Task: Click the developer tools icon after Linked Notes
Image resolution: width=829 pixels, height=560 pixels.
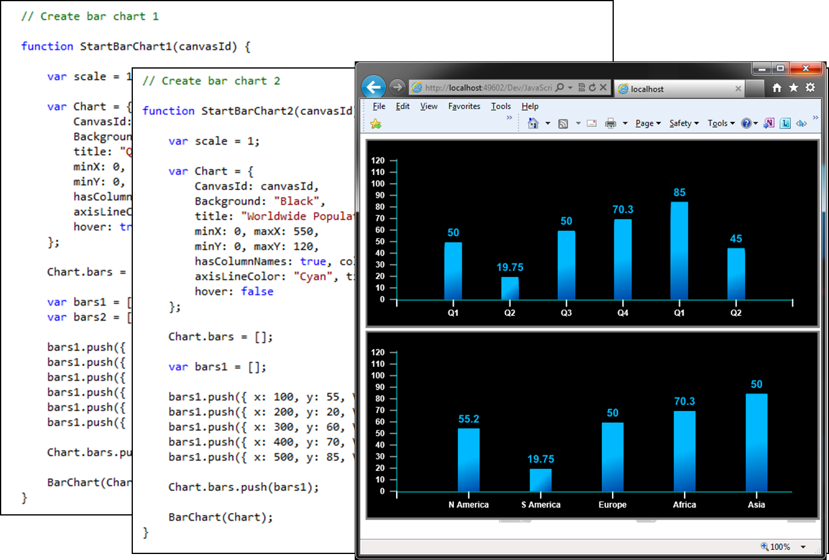Action: pos(801,123)
